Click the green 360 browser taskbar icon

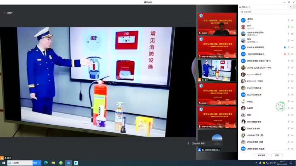[x=61, y=163]
